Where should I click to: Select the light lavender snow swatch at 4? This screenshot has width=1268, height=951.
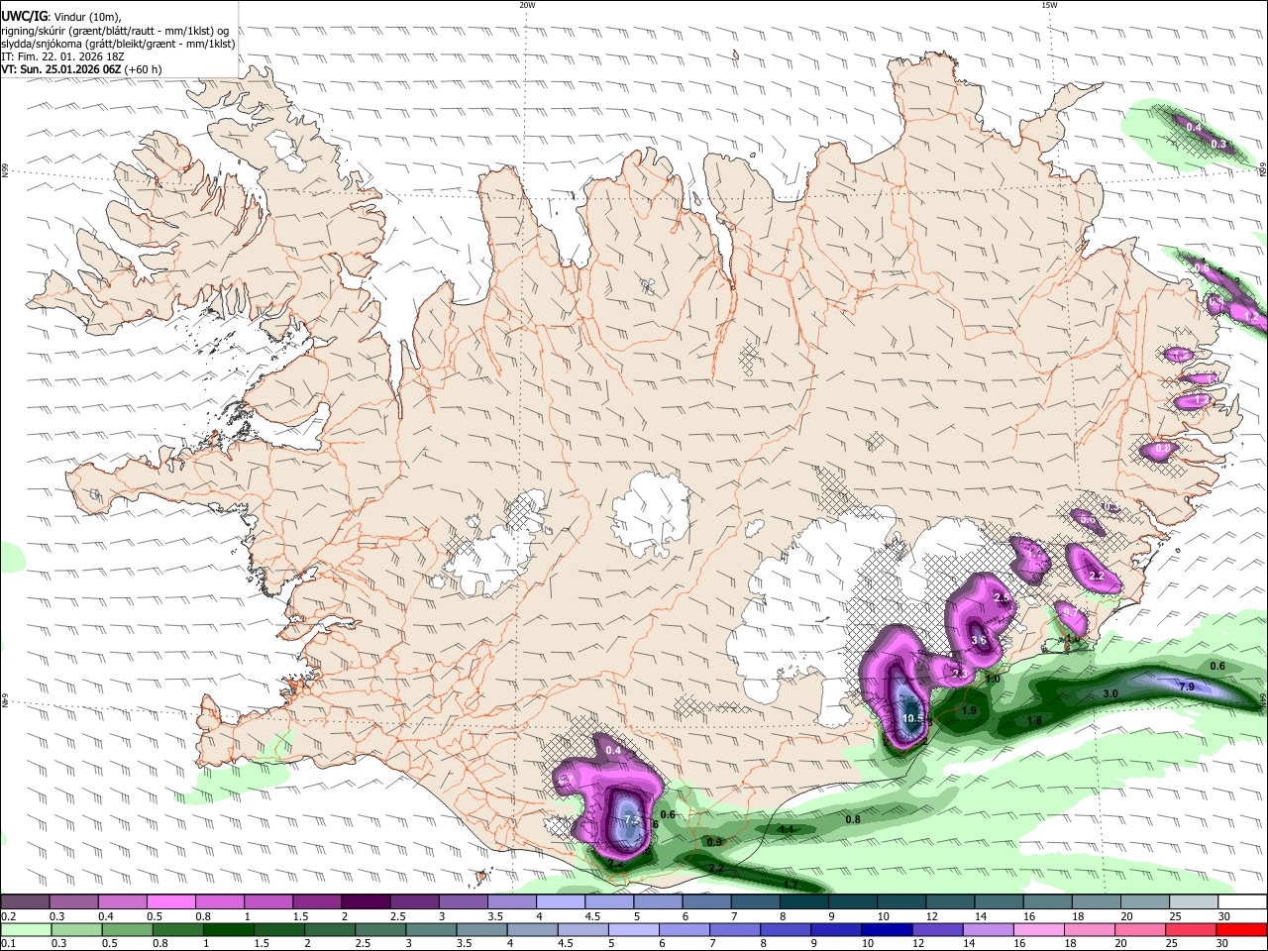[561, 901]
